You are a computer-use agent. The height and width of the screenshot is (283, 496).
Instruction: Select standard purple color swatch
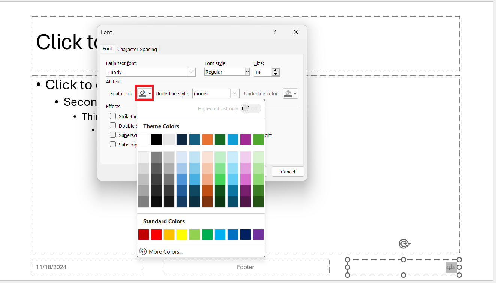coord(258,235)
